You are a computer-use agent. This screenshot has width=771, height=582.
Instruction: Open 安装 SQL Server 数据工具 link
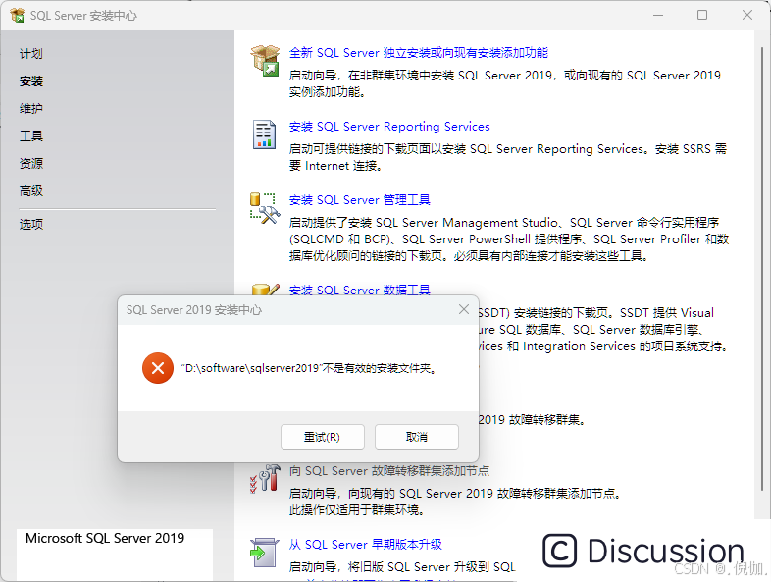(x=359, y=290)
